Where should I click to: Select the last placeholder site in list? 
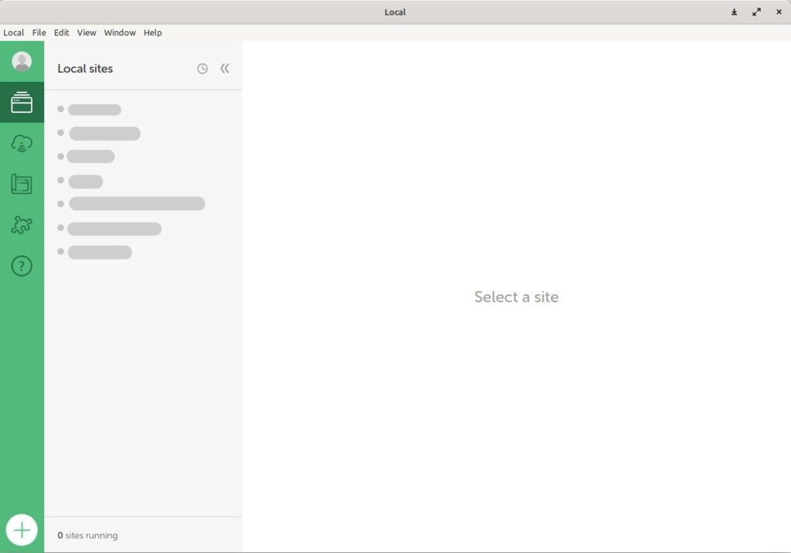100,253
